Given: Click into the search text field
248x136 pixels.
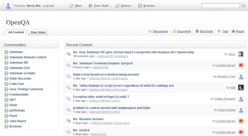Looking at the screenshot, I should click(x=220, y=6).
